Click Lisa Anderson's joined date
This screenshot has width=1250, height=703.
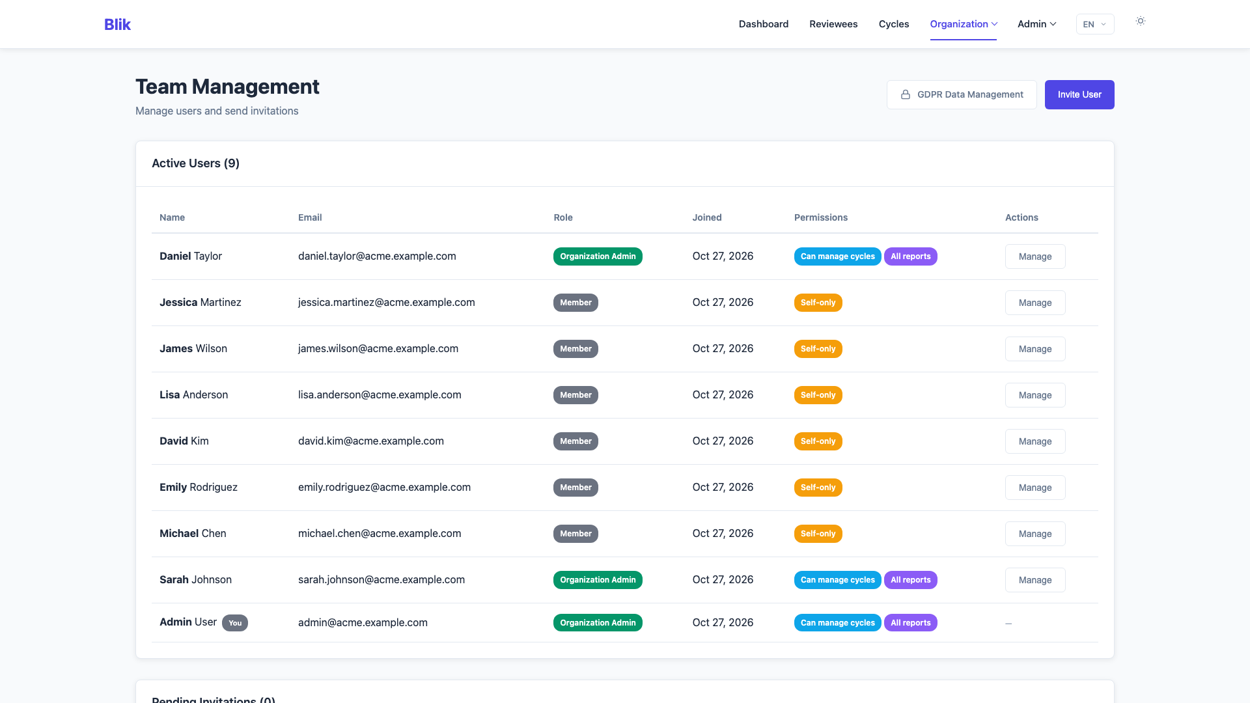click(x=723, y=394)
